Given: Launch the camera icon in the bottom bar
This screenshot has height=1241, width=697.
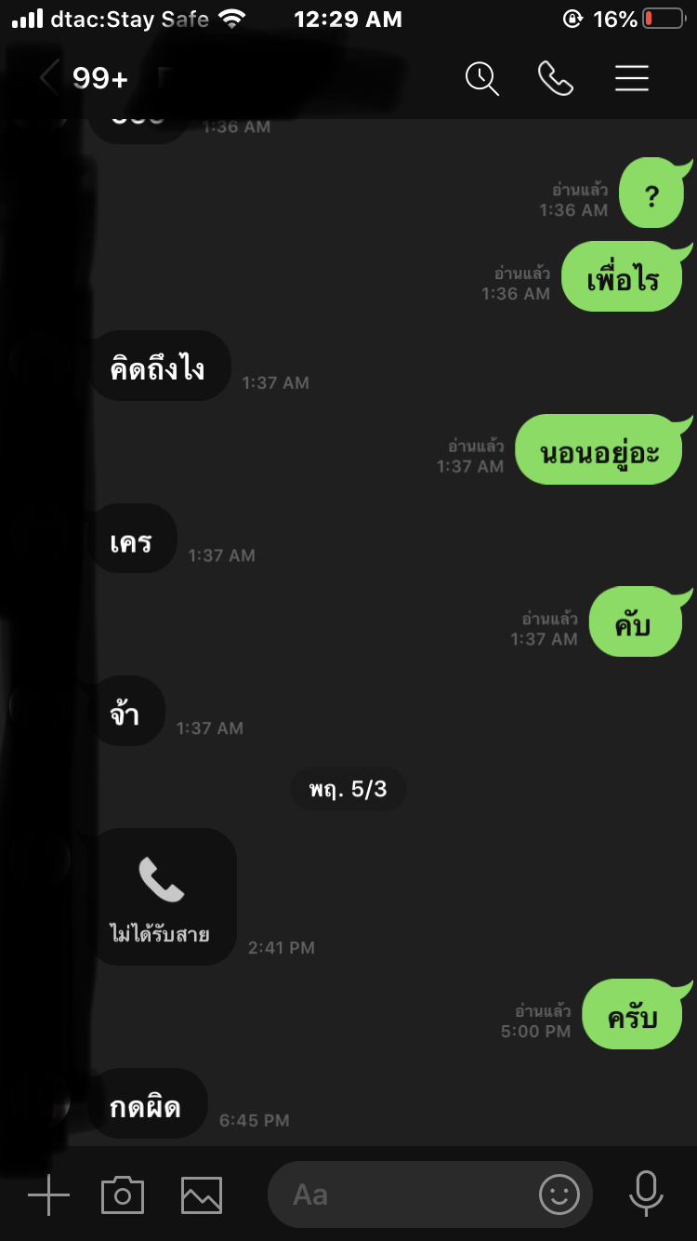Looking at the screenshot, I should pos(123,1194).
